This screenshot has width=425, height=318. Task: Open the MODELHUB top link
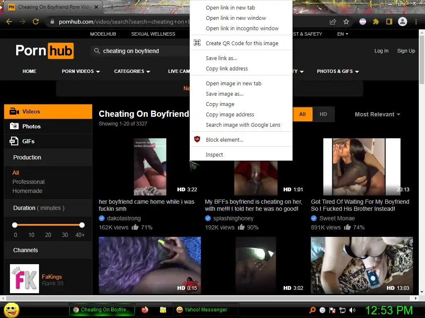tap(103, 34)
